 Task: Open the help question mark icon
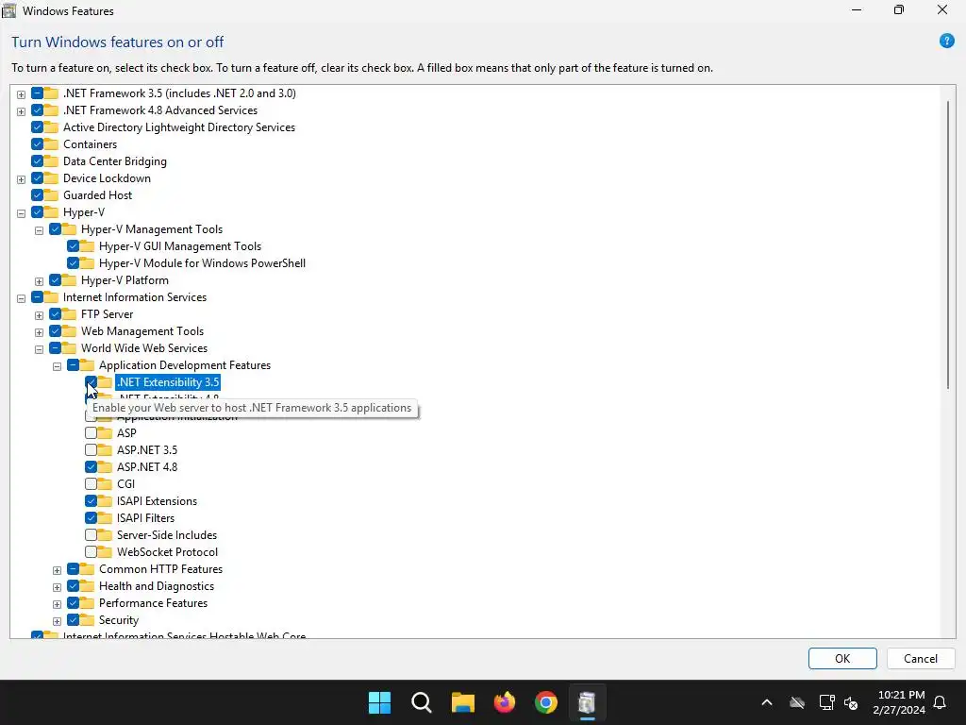tap(946, 42)
